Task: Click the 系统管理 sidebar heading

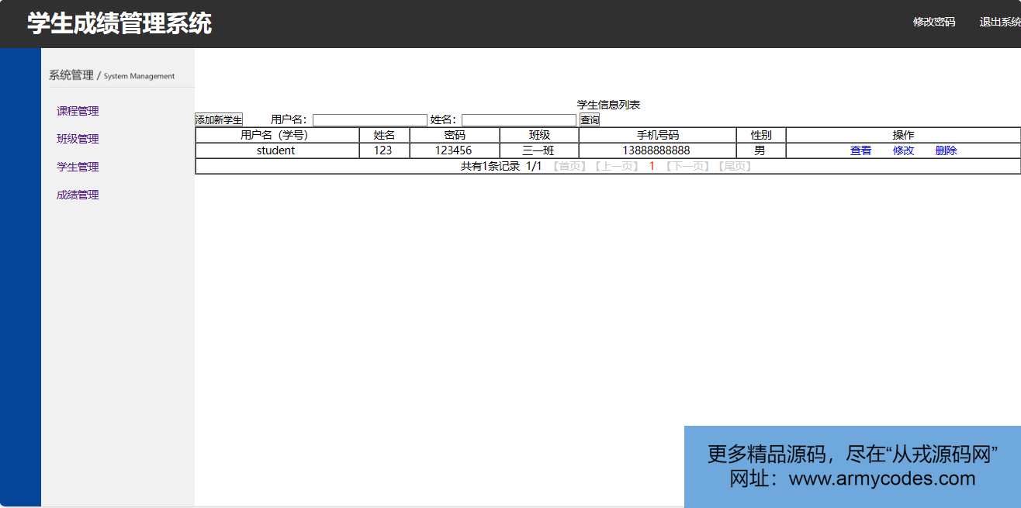Action: (x=71, y=75)
